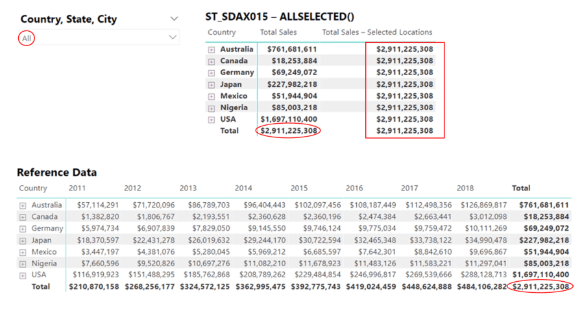Viewport: 584px width, 311px height.
Task: Sort by the Total Sales column header
Action: coord(278,32)
